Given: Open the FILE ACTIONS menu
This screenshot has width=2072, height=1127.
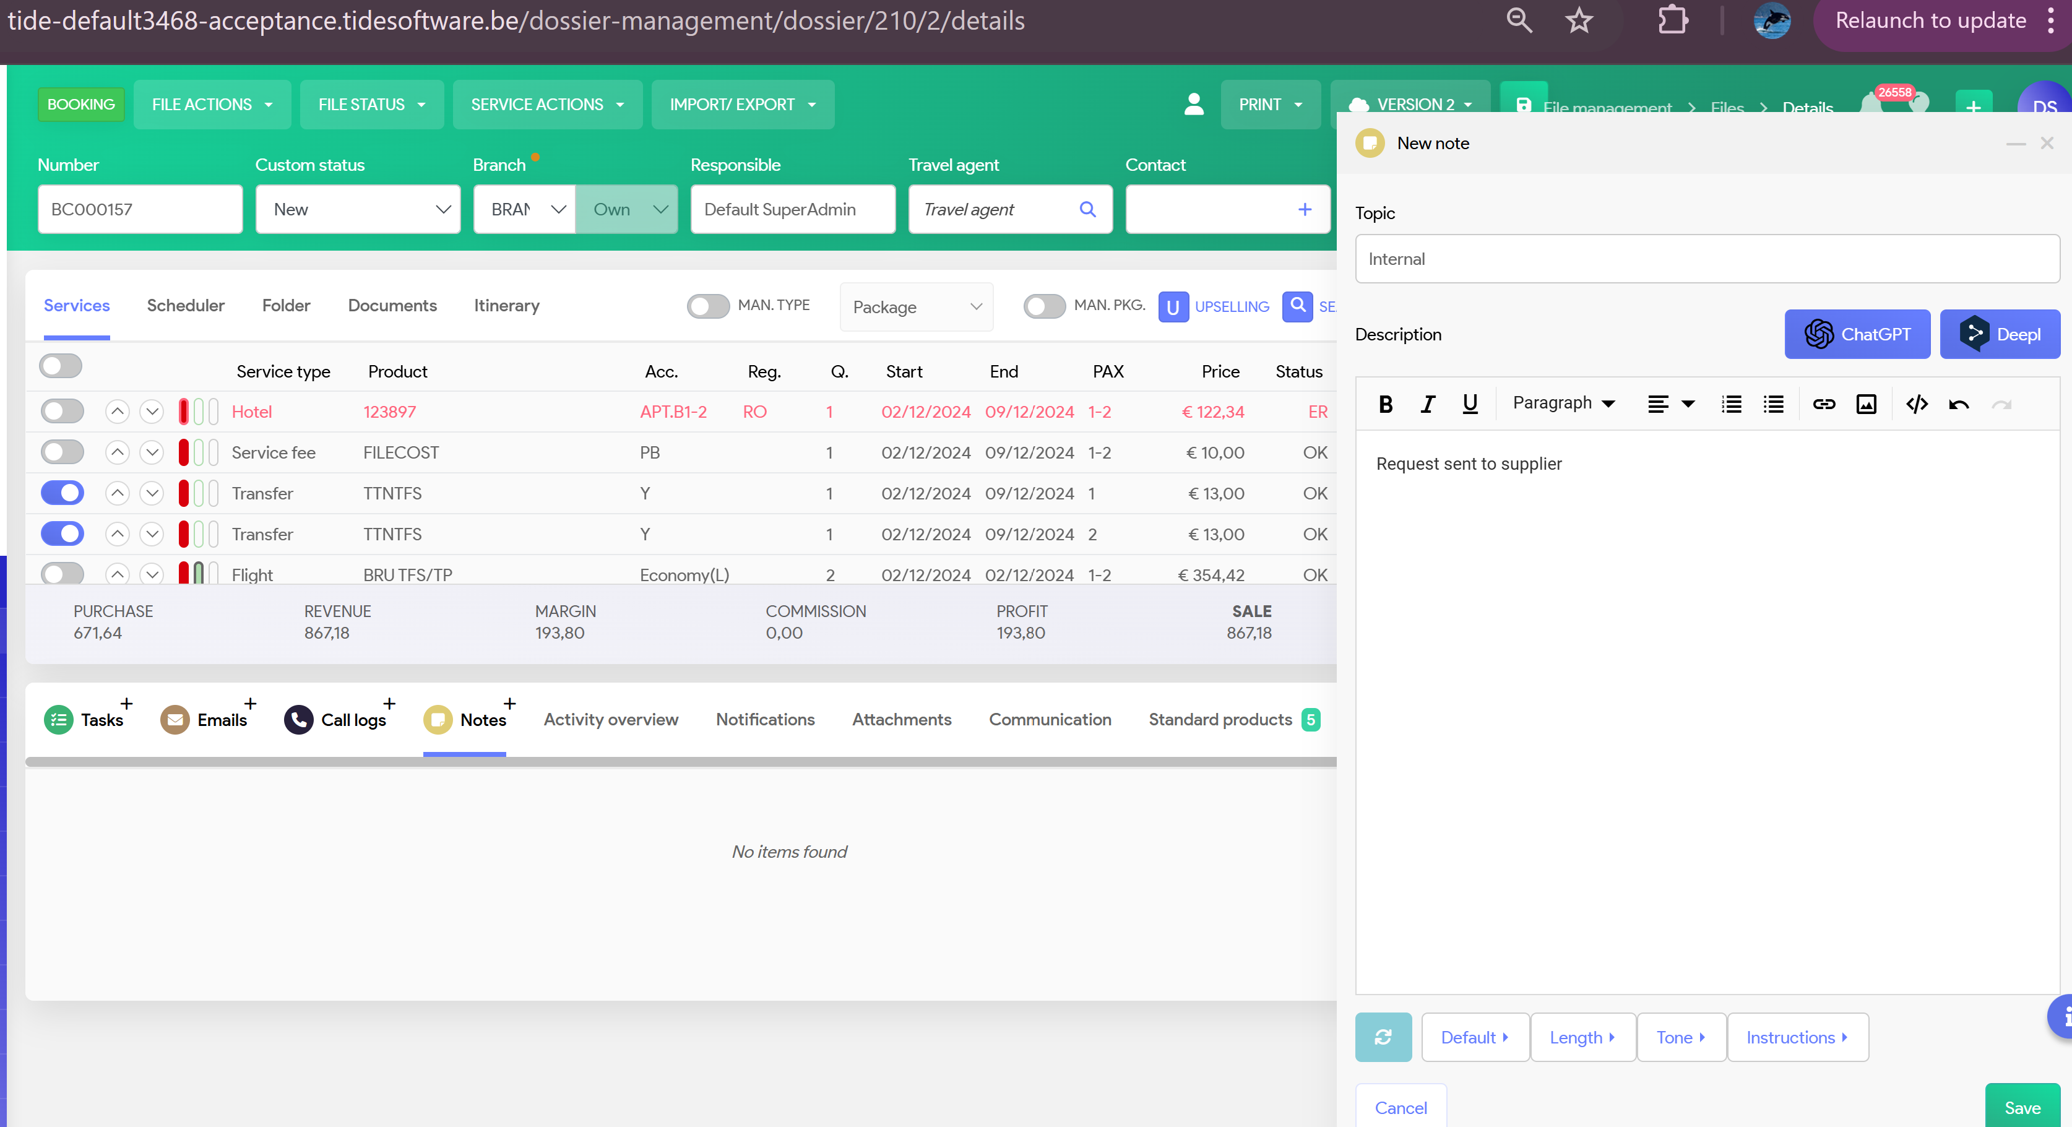Looking at the screenshot, I should (x=212, y=105).
